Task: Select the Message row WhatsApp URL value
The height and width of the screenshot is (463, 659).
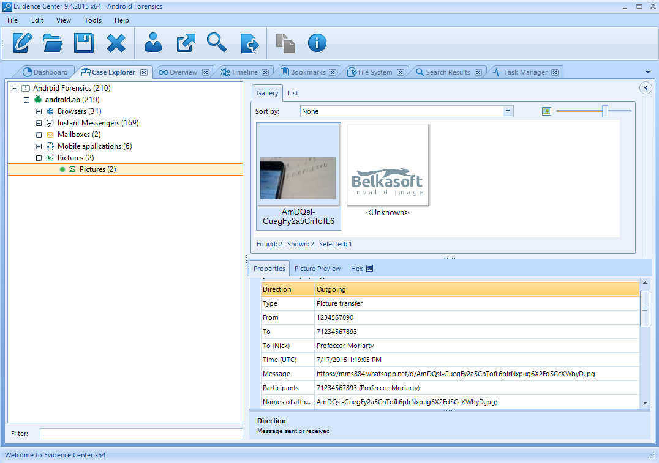Action: pos(456,374)
